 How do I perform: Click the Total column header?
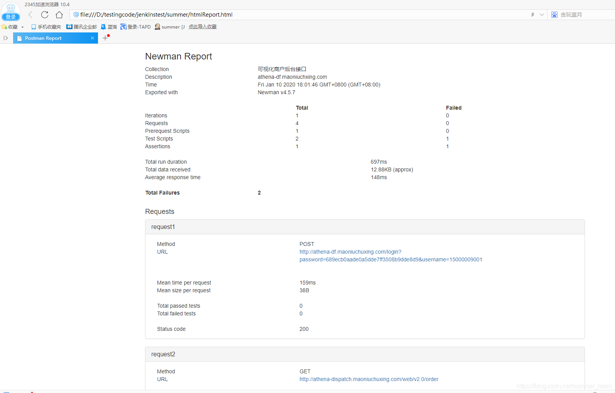pos(302,108)
